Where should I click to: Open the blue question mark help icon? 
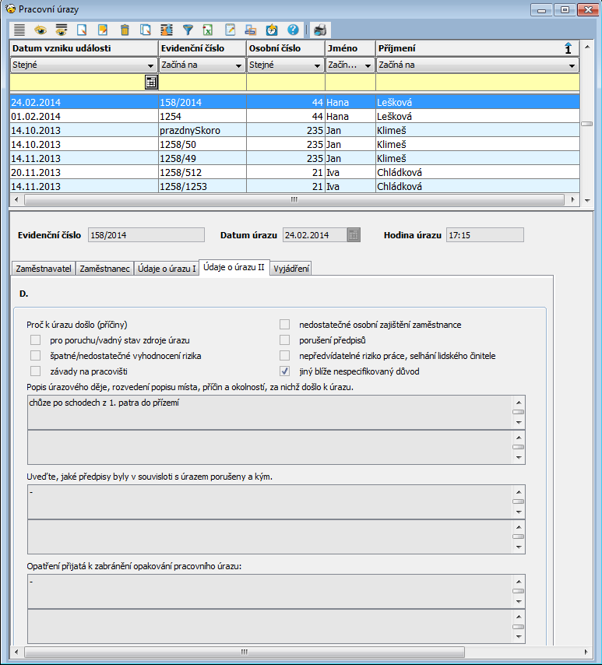(293, 30)
